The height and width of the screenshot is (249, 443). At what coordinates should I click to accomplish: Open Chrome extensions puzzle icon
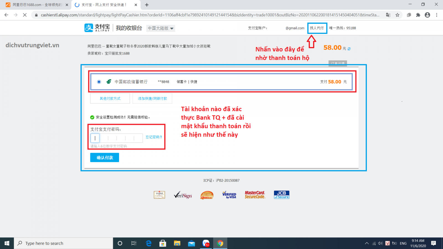(x=418, y=15)
